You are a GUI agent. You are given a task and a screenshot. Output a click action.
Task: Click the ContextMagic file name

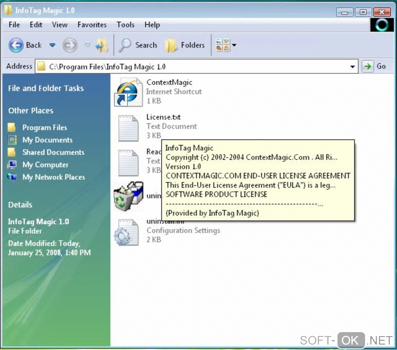(x=169, y=82)
